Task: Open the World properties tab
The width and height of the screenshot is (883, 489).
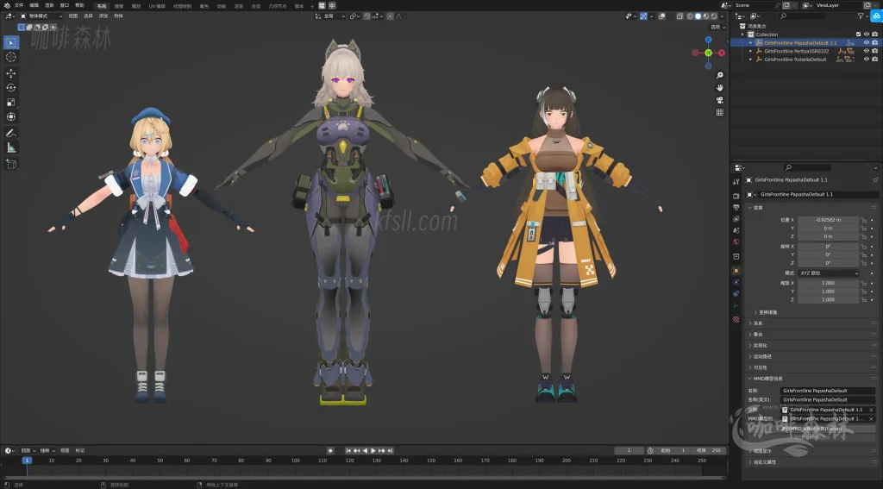Action: point(736,241)
